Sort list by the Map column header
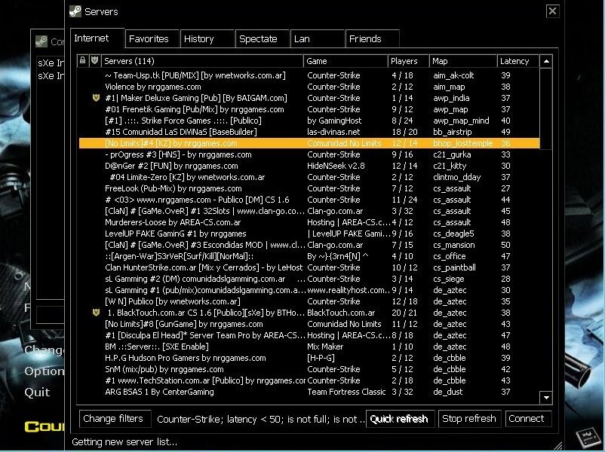The height and width of the screenshot is (452, 605). pyautogui.click(x=463, y=61)
